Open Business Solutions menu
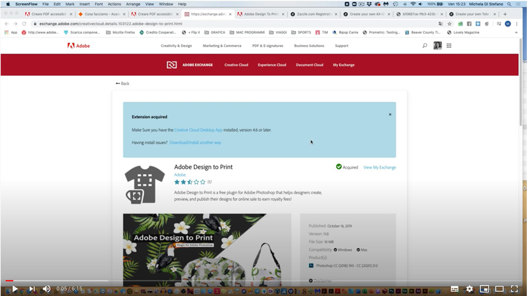Viewport: 527px width, 296px height. [x=309, y=46]
